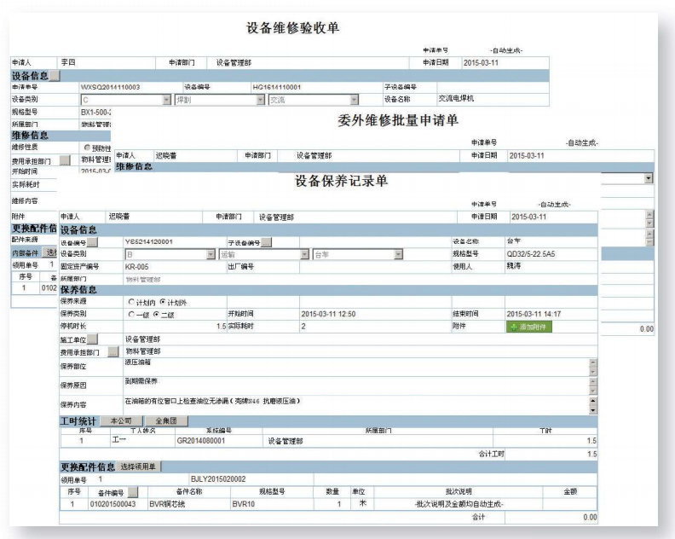Click the picker button beside 备件编号 header
The height and width of the screenshot is (539, 675).
tap(132, 492)
